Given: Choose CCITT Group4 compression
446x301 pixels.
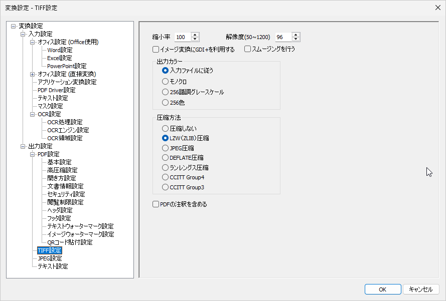Looking at the screenshot, I should coord(166,177).
